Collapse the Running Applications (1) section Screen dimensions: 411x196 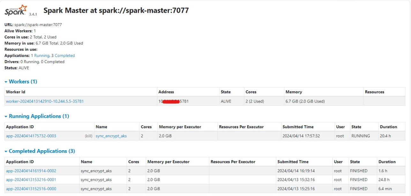37,116
